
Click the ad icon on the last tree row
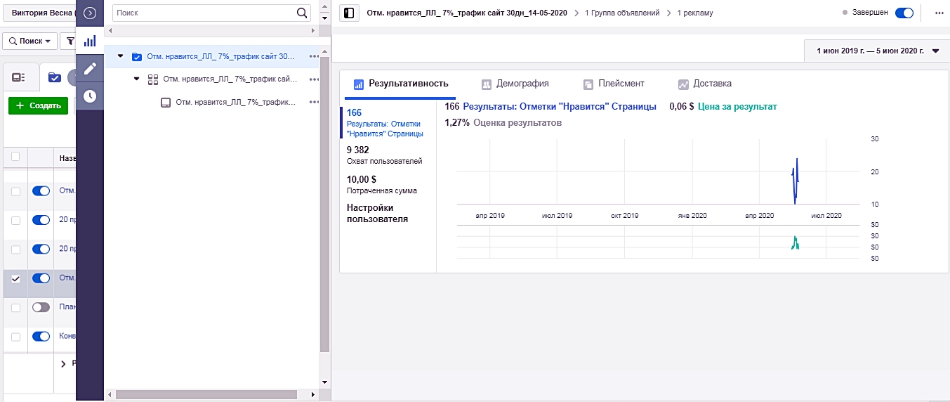pyautogui.click(x=166, y=102)
